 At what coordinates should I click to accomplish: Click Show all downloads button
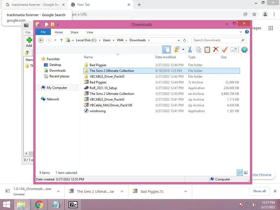[x=259, y=191]
